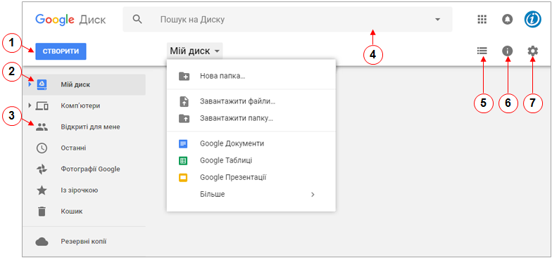Toggle the Мій диск header dropdown
The height and width of the screenshot is (258, 552).
click(x=194, y=51)
